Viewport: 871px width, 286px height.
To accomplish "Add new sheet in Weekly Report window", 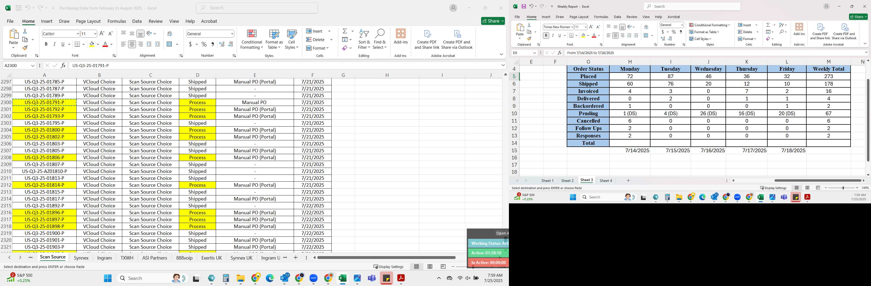I will tap(628, 181).
